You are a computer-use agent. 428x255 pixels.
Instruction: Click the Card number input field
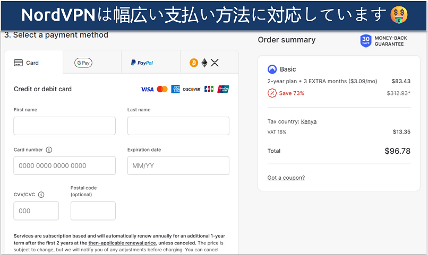[x=64, y=165]
